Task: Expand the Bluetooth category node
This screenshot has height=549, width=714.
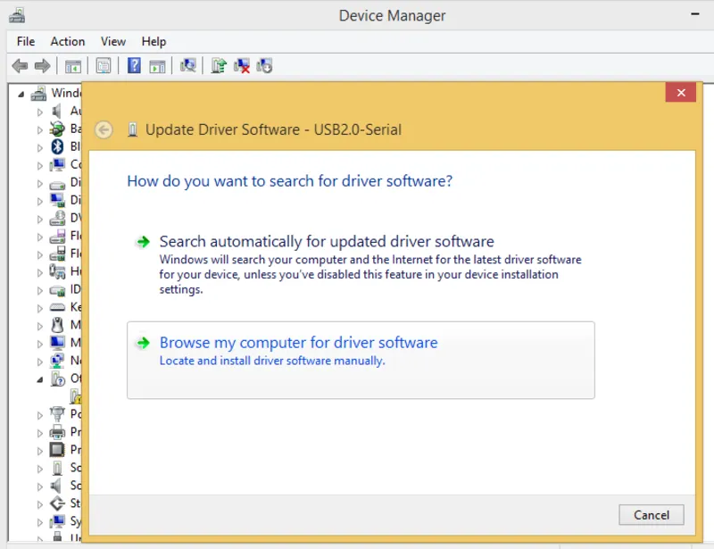Action: pyautogui.click(x=39, y=146)
